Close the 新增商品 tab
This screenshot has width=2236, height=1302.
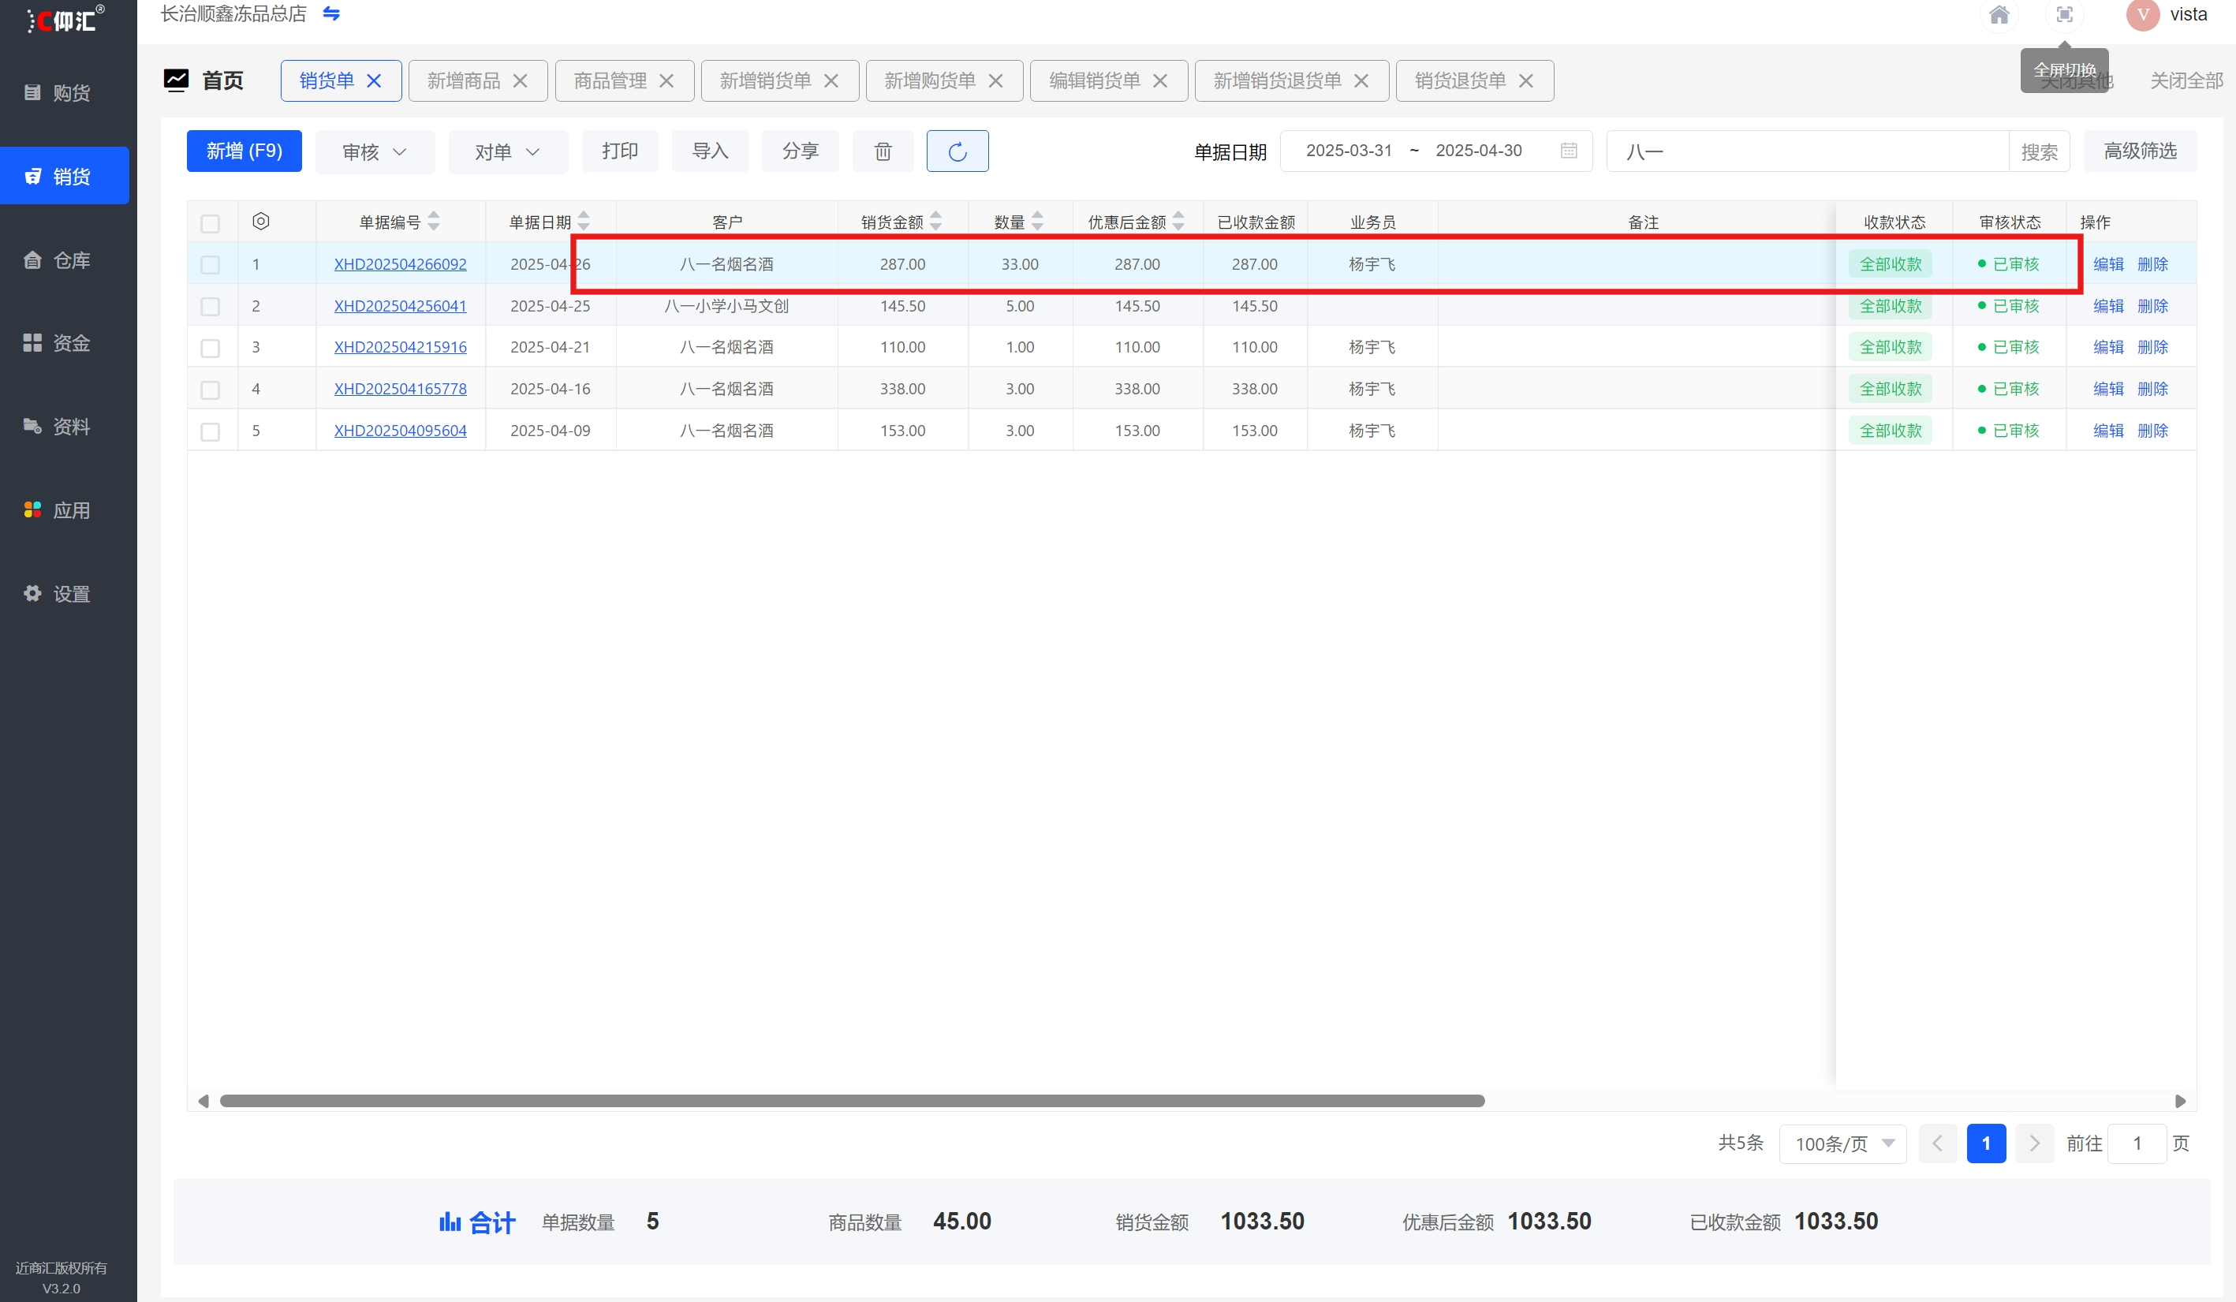pos(520,80)
